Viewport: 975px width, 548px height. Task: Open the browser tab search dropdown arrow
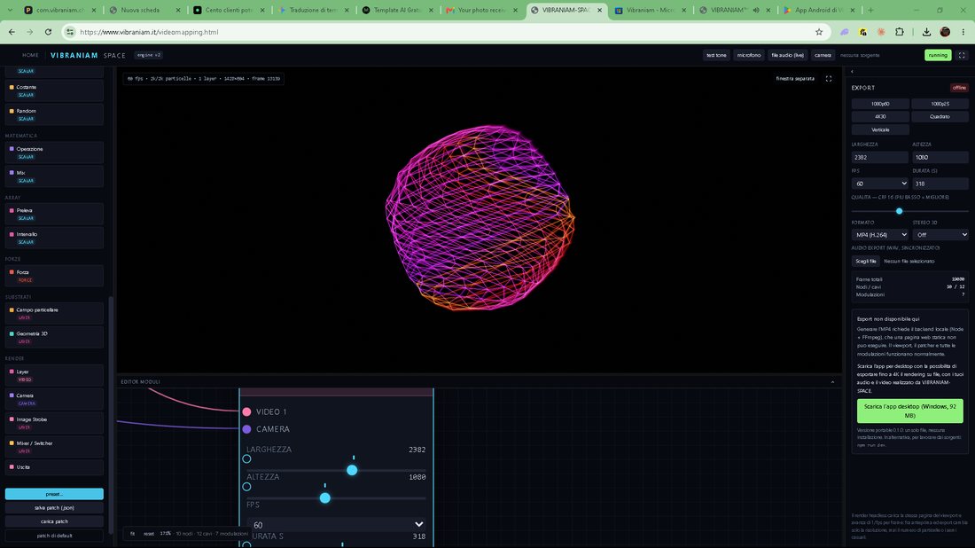[x=10, y=10]
